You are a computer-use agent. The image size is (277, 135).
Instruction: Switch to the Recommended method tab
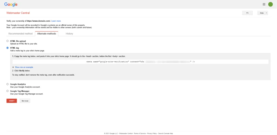[x=21, y=34]
